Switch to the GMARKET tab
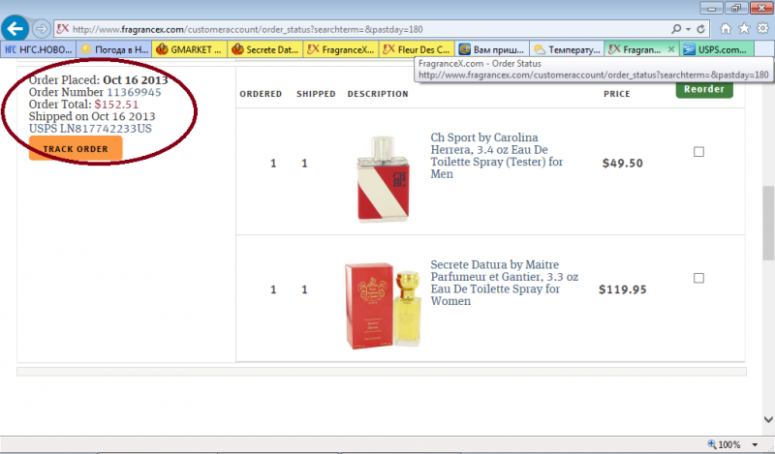775x454 pixels. [x=189, y=49]
